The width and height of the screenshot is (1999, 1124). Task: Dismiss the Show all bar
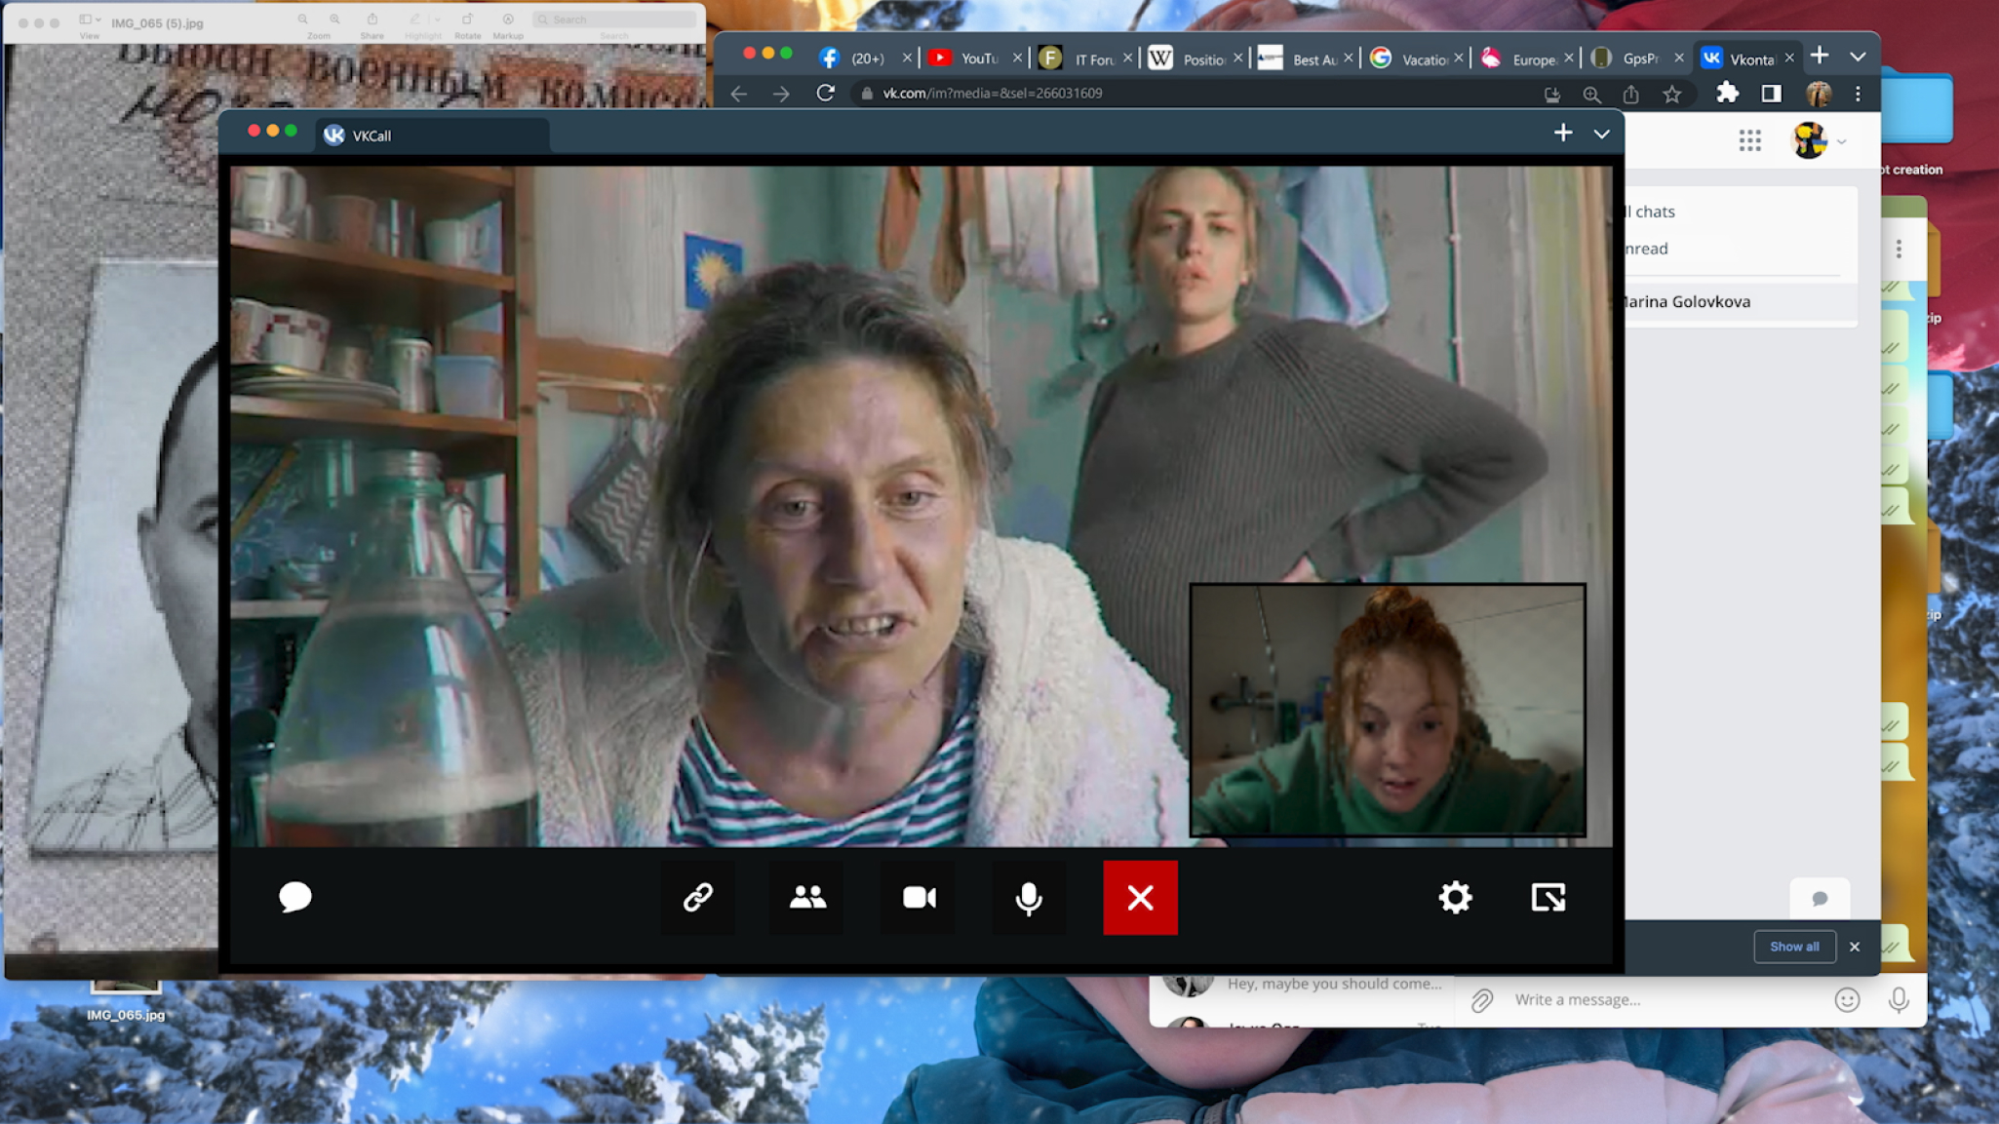click(x=1855, y=947)
